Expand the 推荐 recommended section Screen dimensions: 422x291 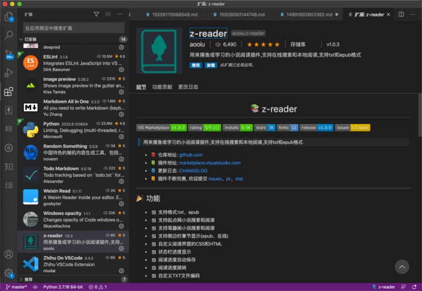[73, 279]
